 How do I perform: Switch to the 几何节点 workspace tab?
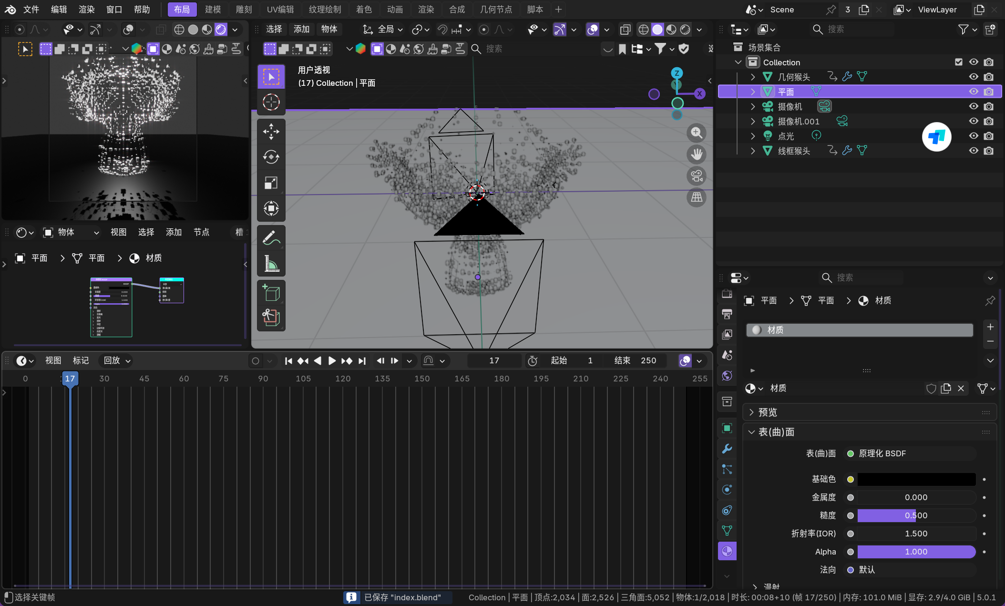click(x=496, y=10)
